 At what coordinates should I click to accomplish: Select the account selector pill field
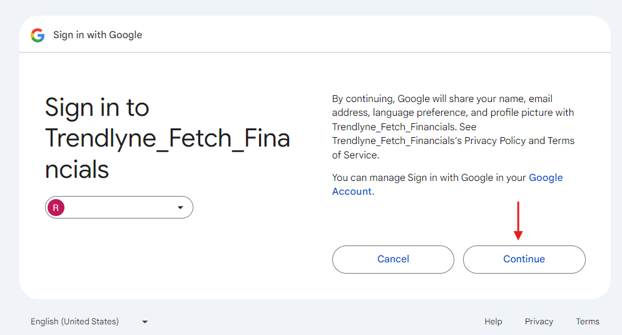click(x=119, y=207)
